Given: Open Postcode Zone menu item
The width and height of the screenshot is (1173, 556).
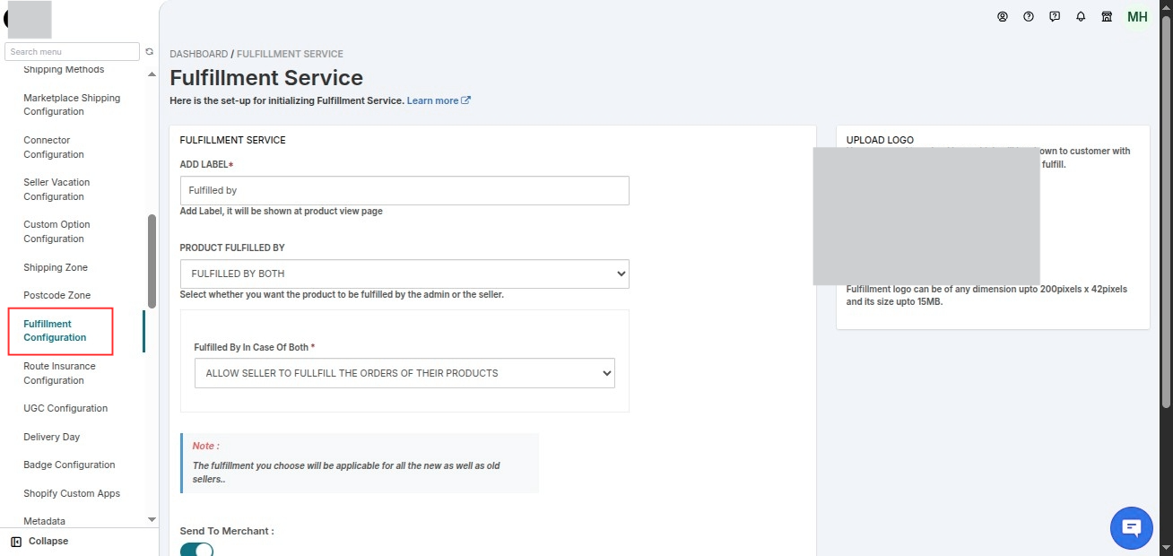Looking at the screenshot, I should point(56,295).
